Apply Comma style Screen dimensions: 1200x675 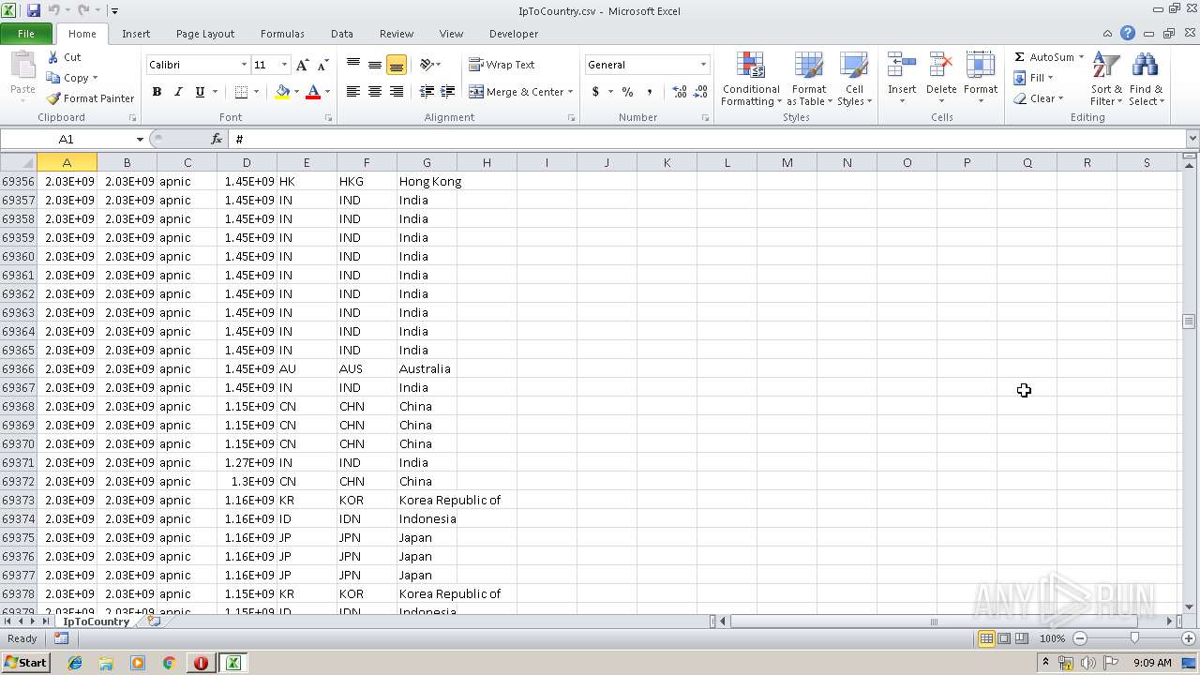coord(649,92)
